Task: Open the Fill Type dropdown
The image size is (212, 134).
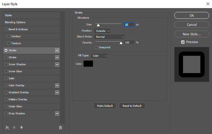Action: pos(99,56)
